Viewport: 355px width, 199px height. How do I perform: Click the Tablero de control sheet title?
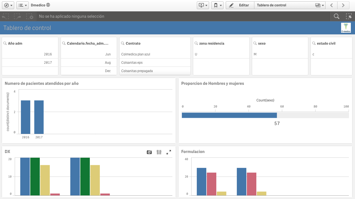click(x=27, y=28)
